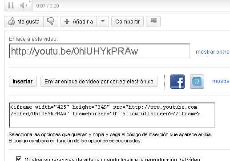Share video on Tuenti icon
This screenshot has width=230, height=161.
(197, 82)
